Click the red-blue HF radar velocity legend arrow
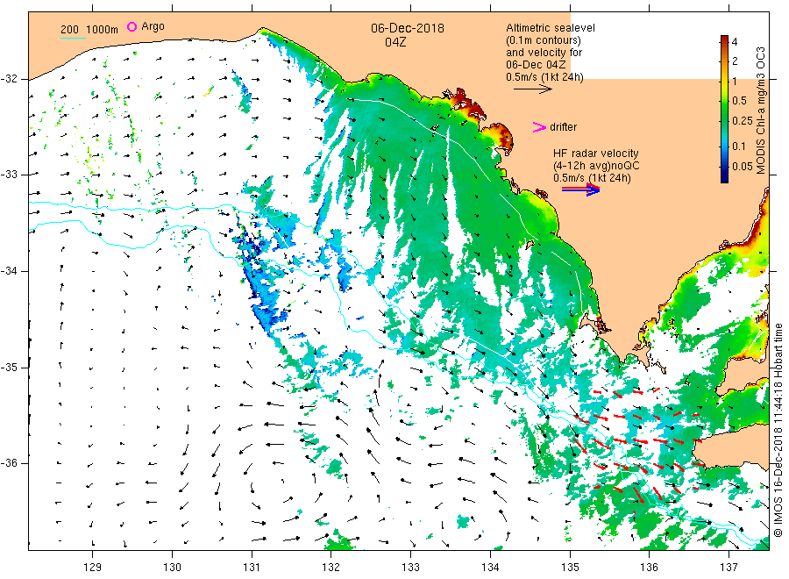This screenshot has height=579, width=789. [581, 189]
